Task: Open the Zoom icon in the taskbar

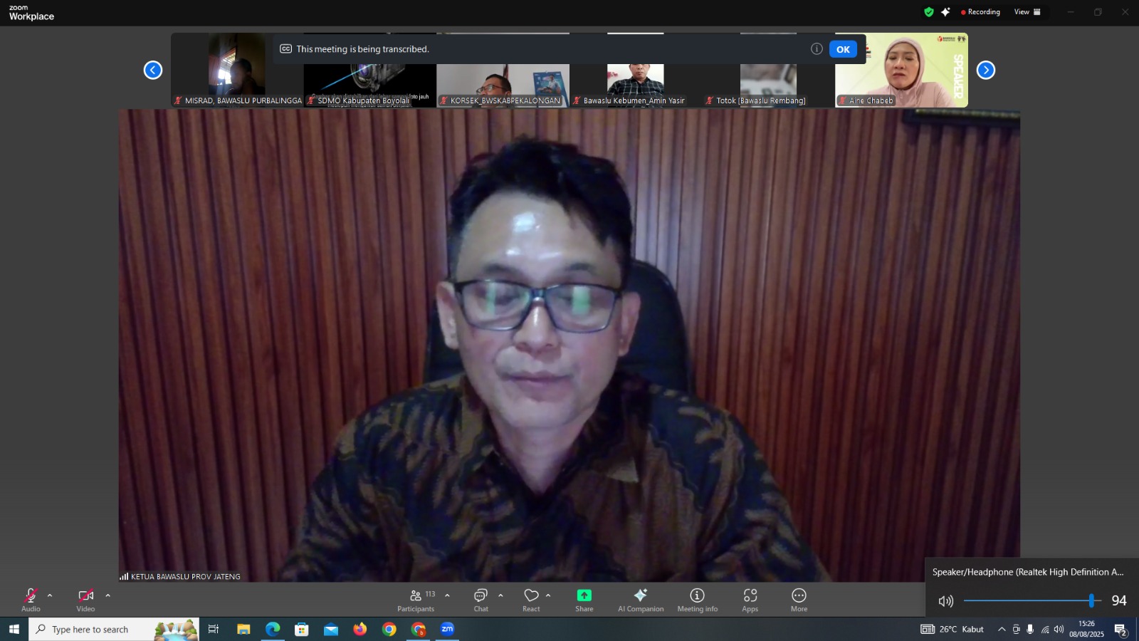Action: click(x=448, y=629)
